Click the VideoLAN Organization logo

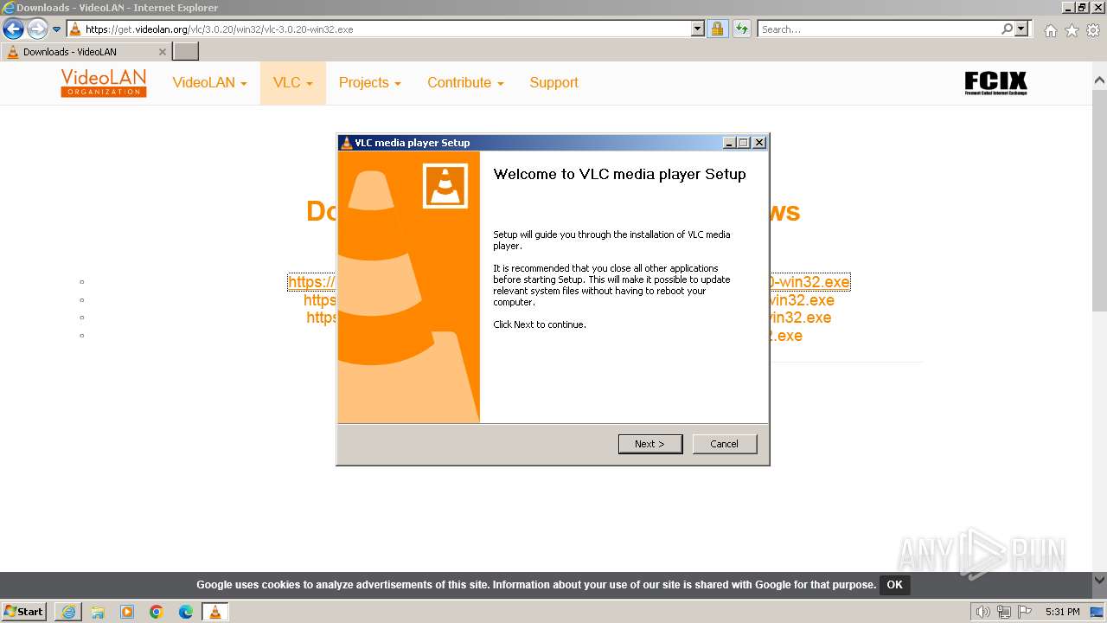coord(104,83)
